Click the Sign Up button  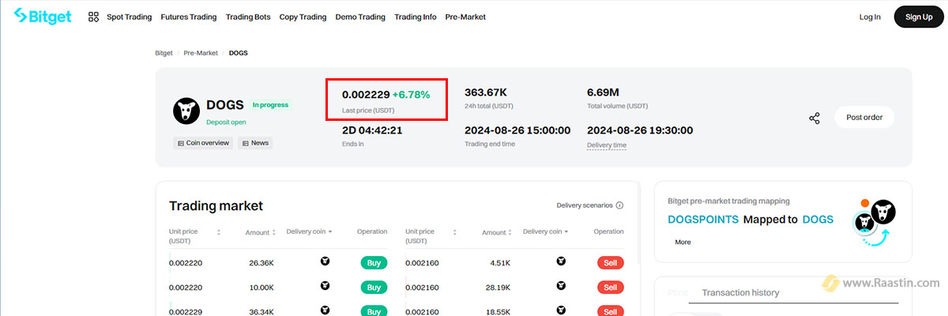pos(919,17)
